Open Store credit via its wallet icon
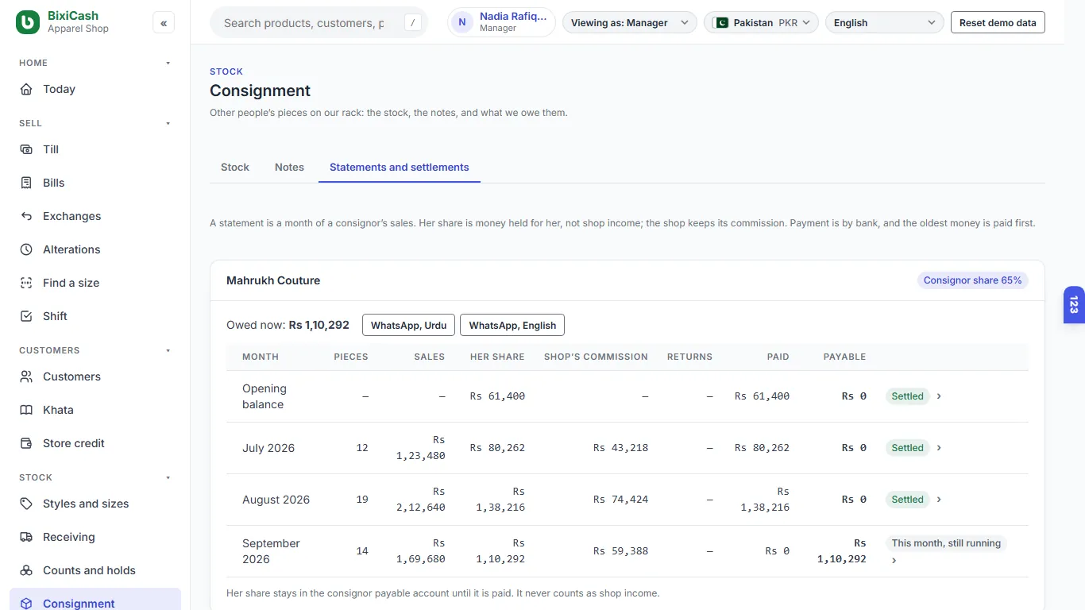 (26, 443)
